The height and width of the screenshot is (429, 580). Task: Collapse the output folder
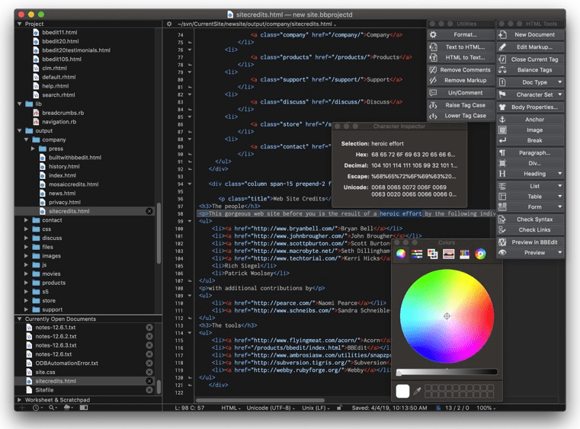click(19, 130)
